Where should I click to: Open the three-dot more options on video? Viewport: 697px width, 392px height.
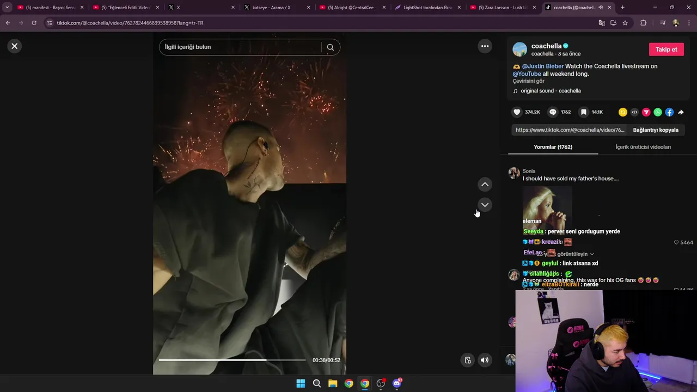485,46
